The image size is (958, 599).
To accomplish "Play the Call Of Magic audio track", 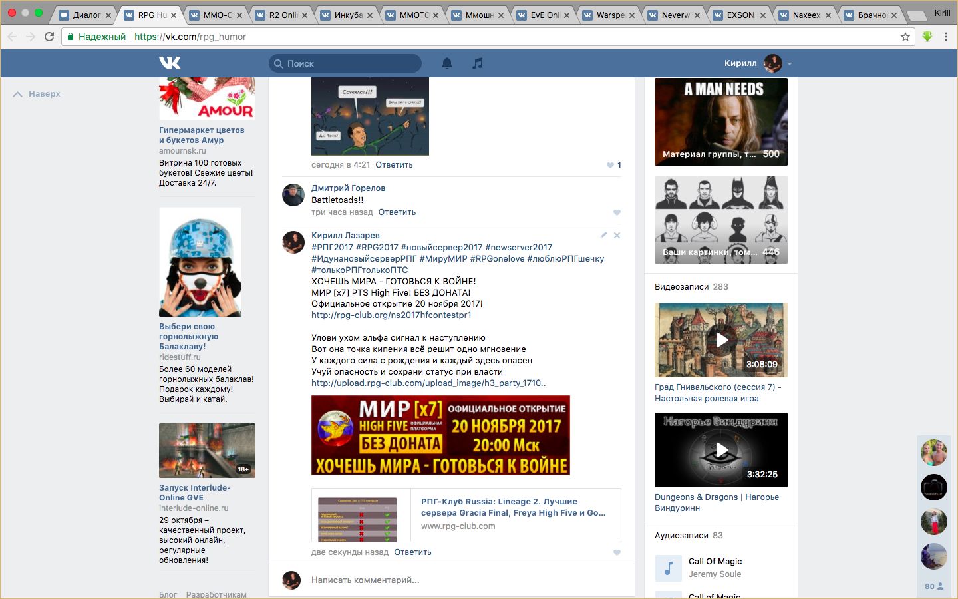I will point(669,568).
